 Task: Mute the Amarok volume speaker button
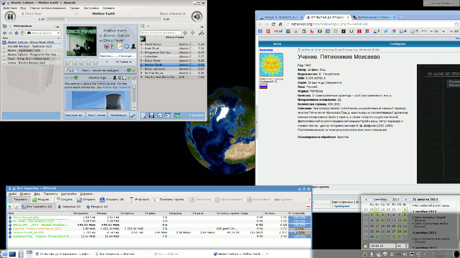197,17
